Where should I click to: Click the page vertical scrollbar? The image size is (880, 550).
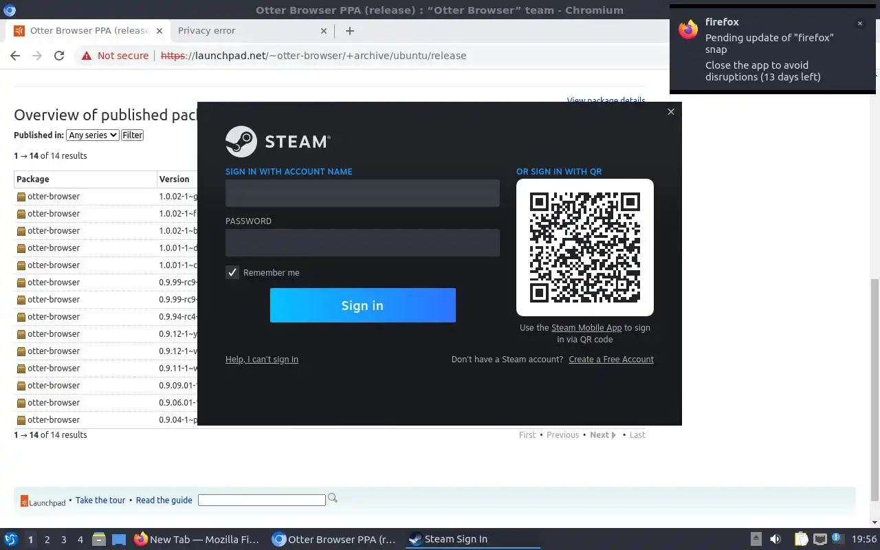point(874,389)
